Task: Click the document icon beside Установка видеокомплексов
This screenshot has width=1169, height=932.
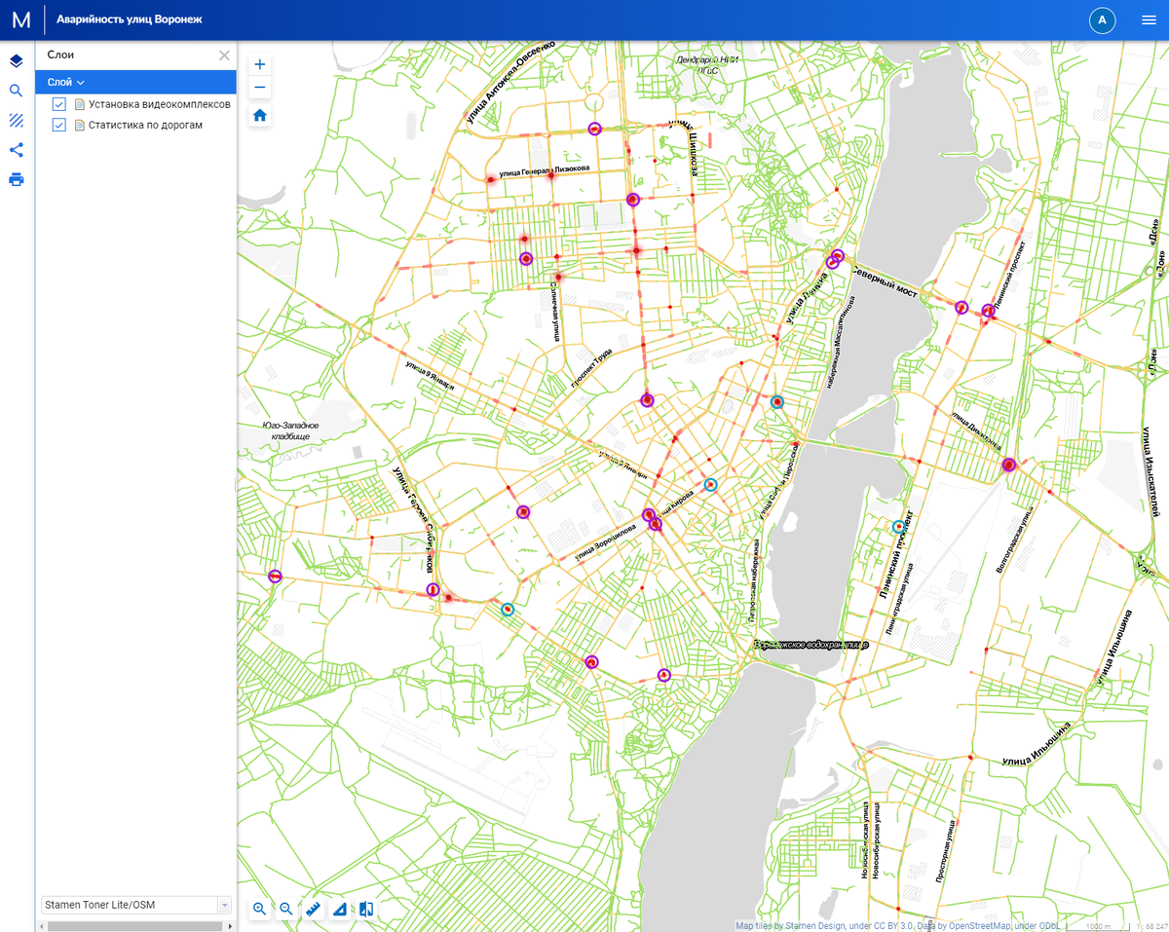Action: click(x=80, y=104)
